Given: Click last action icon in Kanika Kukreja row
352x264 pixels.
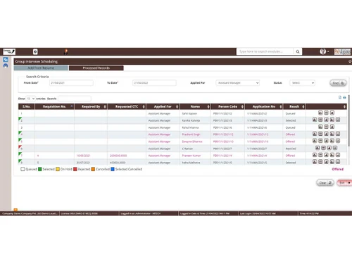Looking at the screenshot, I should 338,120.
